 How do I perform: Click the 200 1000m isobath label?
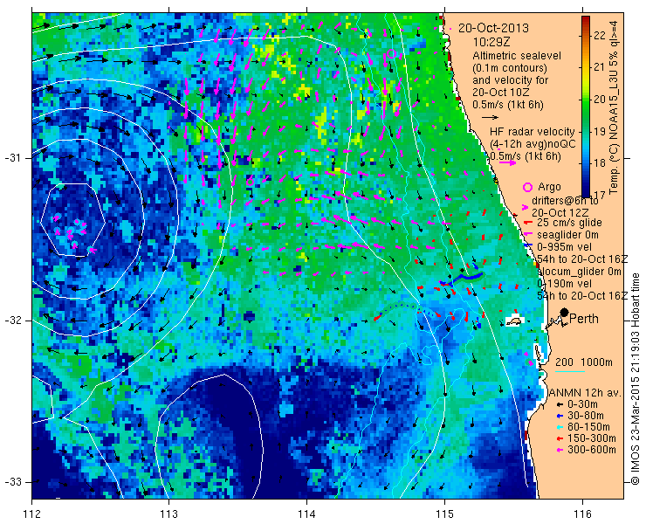tap(584, 362)
